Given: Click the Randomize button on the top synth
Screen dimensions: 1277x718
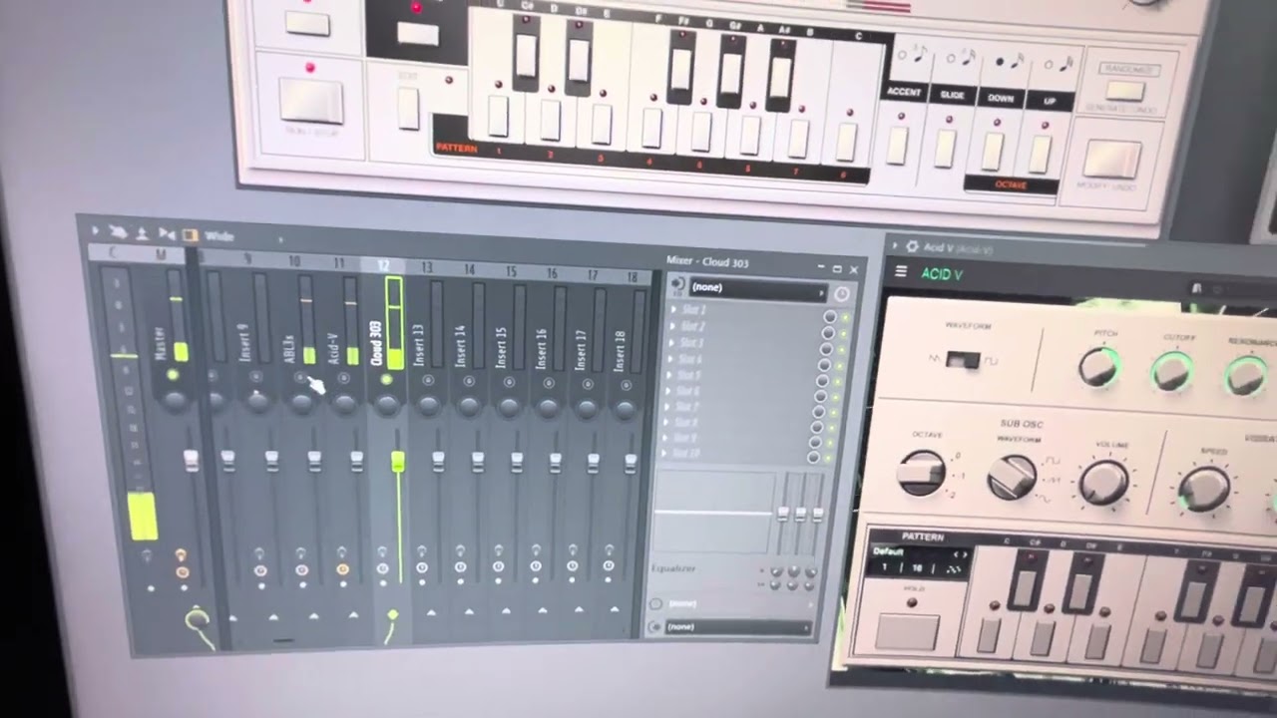Looking at the screenshot, I should (1126, 90).
